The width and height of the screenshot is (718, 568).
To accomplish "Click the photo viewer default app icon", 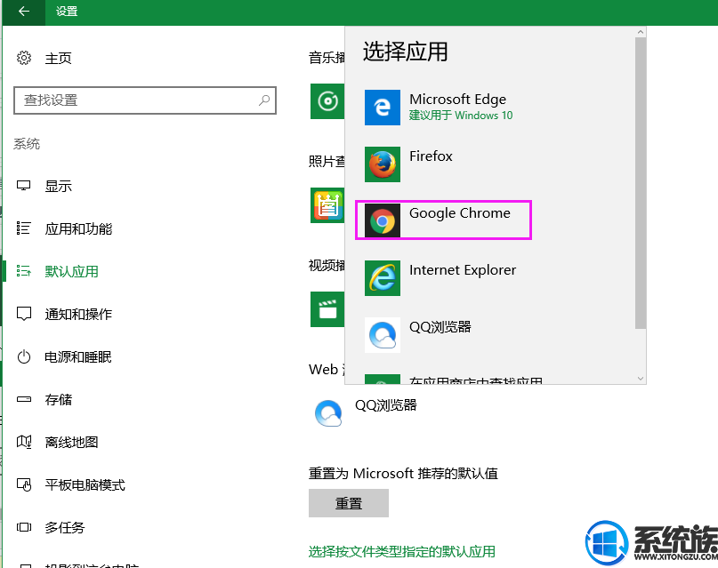I will click(327, 204).
